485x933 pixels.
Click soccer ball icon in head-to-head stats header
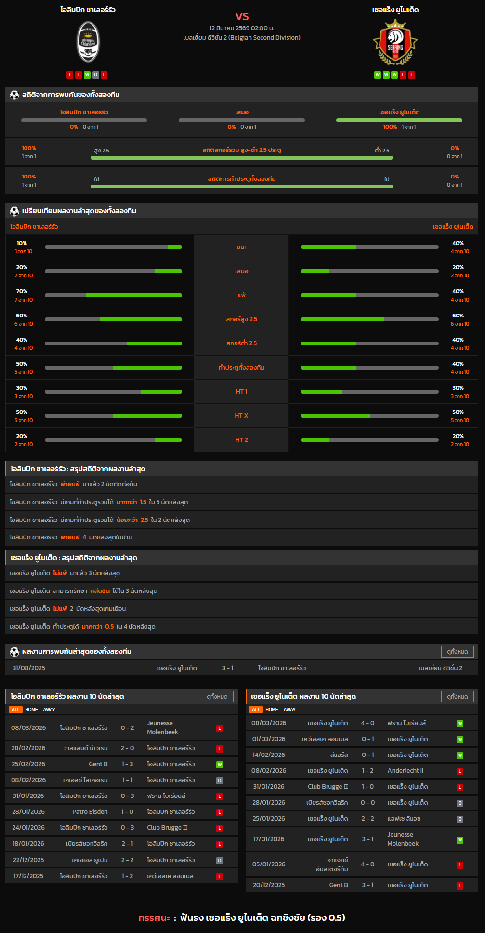14,95
